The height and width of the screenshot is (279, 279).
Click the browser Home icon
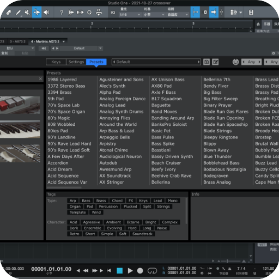pos(258,24)
